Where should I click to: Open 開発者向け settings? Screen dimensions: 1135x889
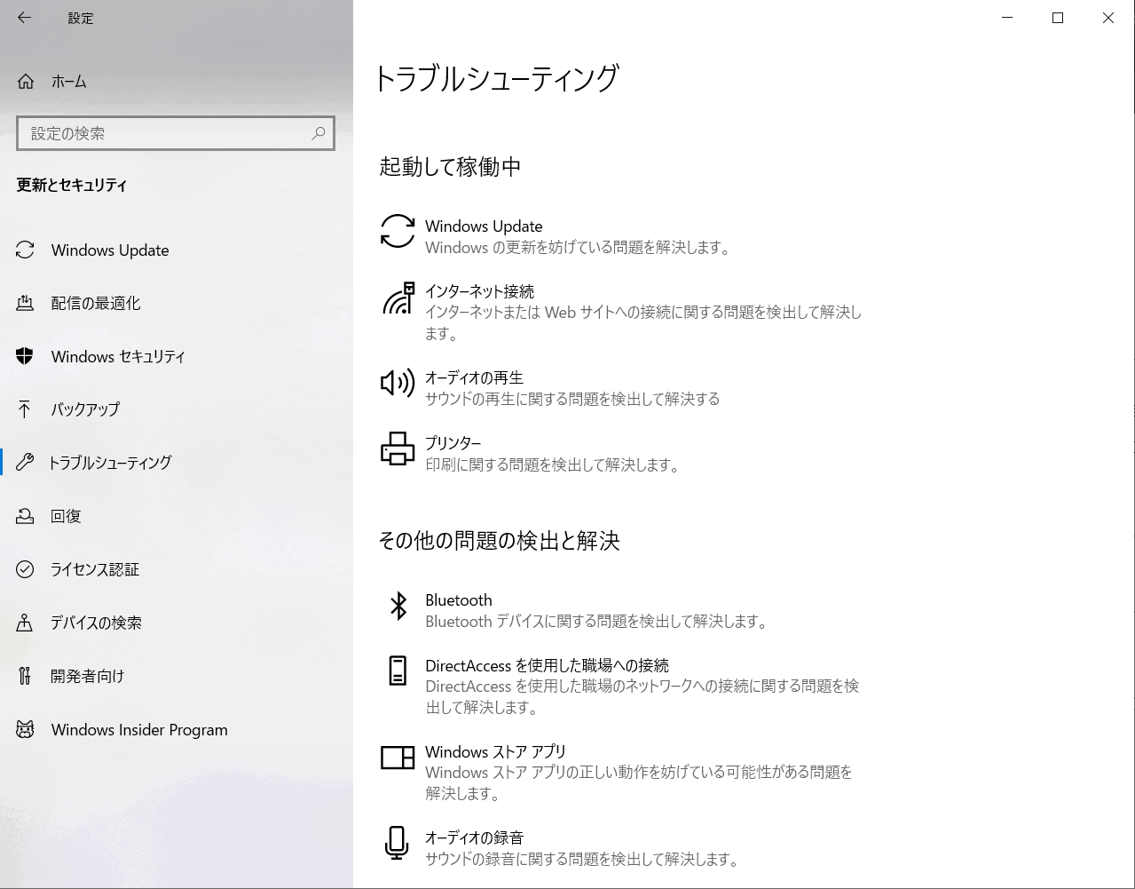[177, 676]
